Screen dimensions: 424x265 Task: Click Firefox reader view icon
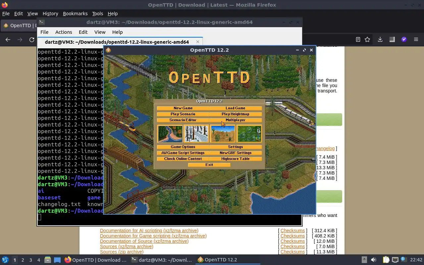point(358,39)
